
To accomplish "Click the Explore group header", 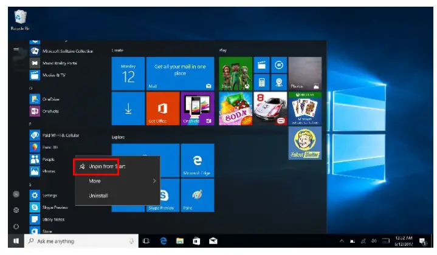I will 118,137.
